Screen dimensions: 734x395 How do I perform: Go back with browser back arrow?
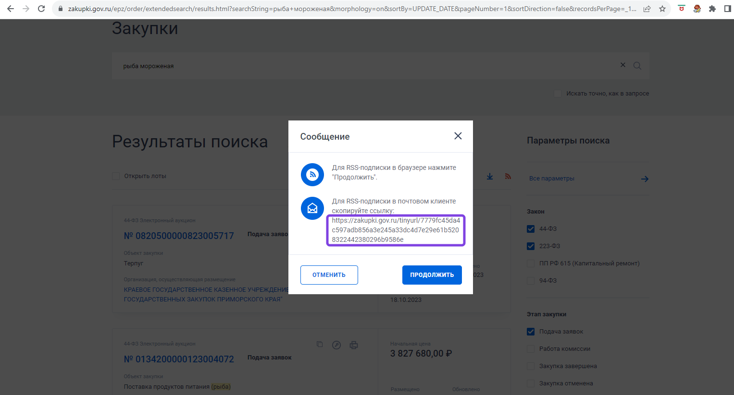(11, 9)
